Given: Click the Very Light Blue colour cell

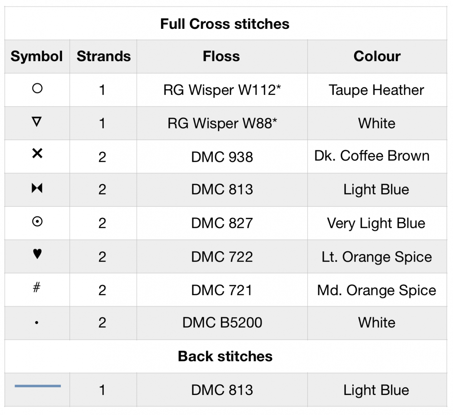Looking at the screenshot, I should [376, 223].
